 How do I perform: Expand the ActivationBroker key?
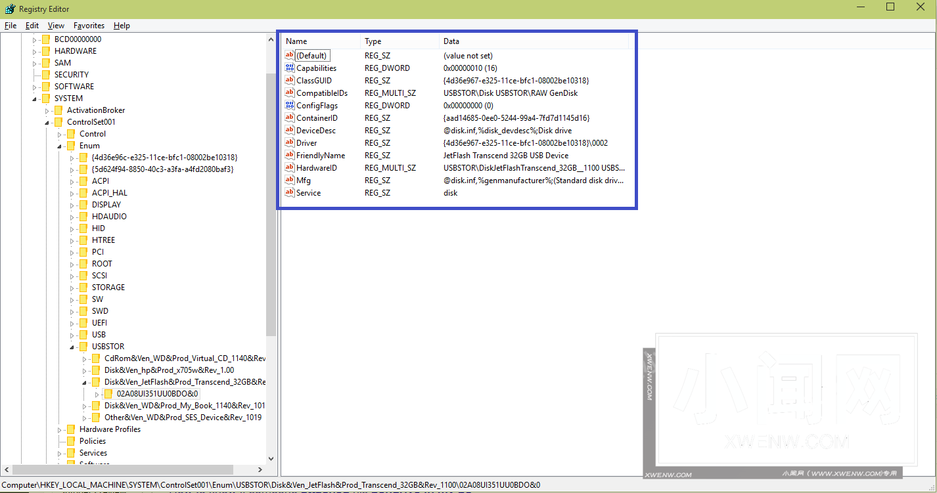tap(47, 110)
